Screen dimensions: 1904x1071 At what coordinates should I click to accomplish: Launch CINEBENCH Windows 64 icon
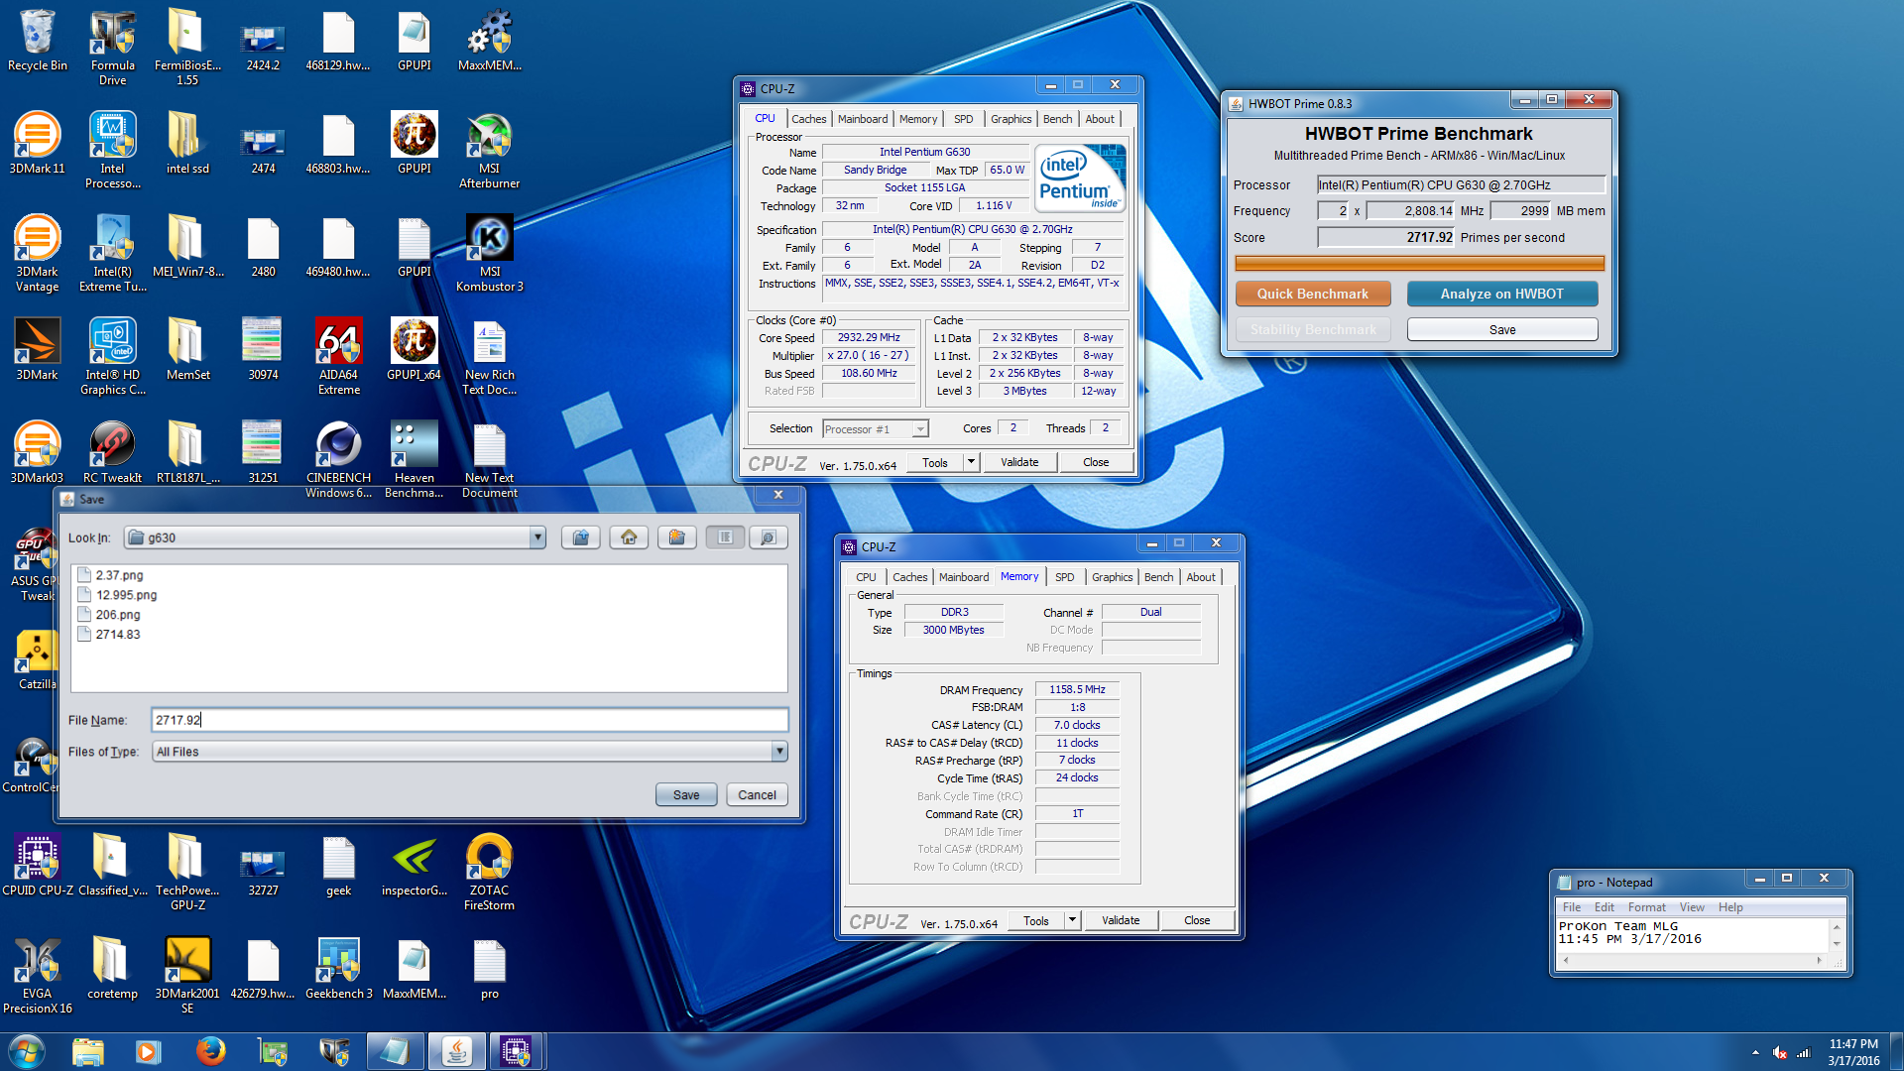click(339, 460)
